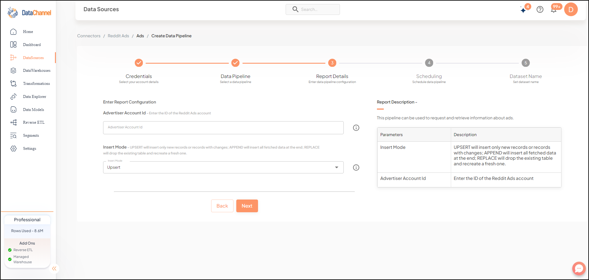
Task: Click the DataChannel logo
Action: 29,12
